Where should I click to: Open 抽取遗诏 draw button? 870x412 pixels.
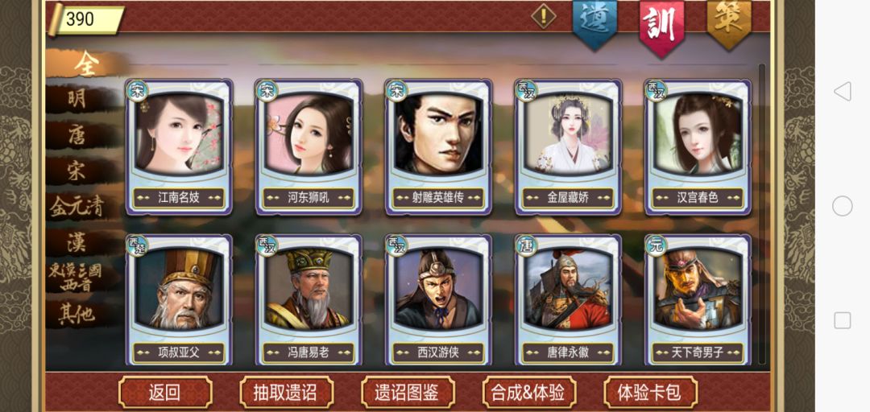coord(286,392)
